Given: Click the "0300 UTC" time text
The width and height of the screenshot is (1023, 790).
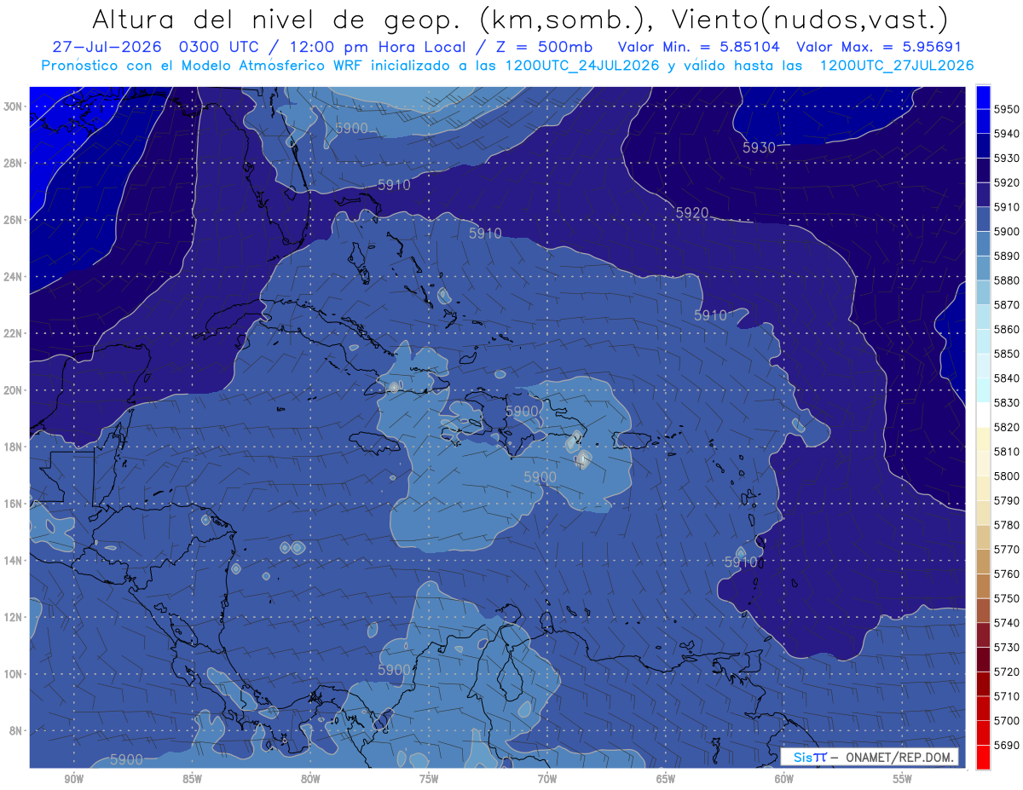Looking at the screenshot, I should tap(217, 48).
